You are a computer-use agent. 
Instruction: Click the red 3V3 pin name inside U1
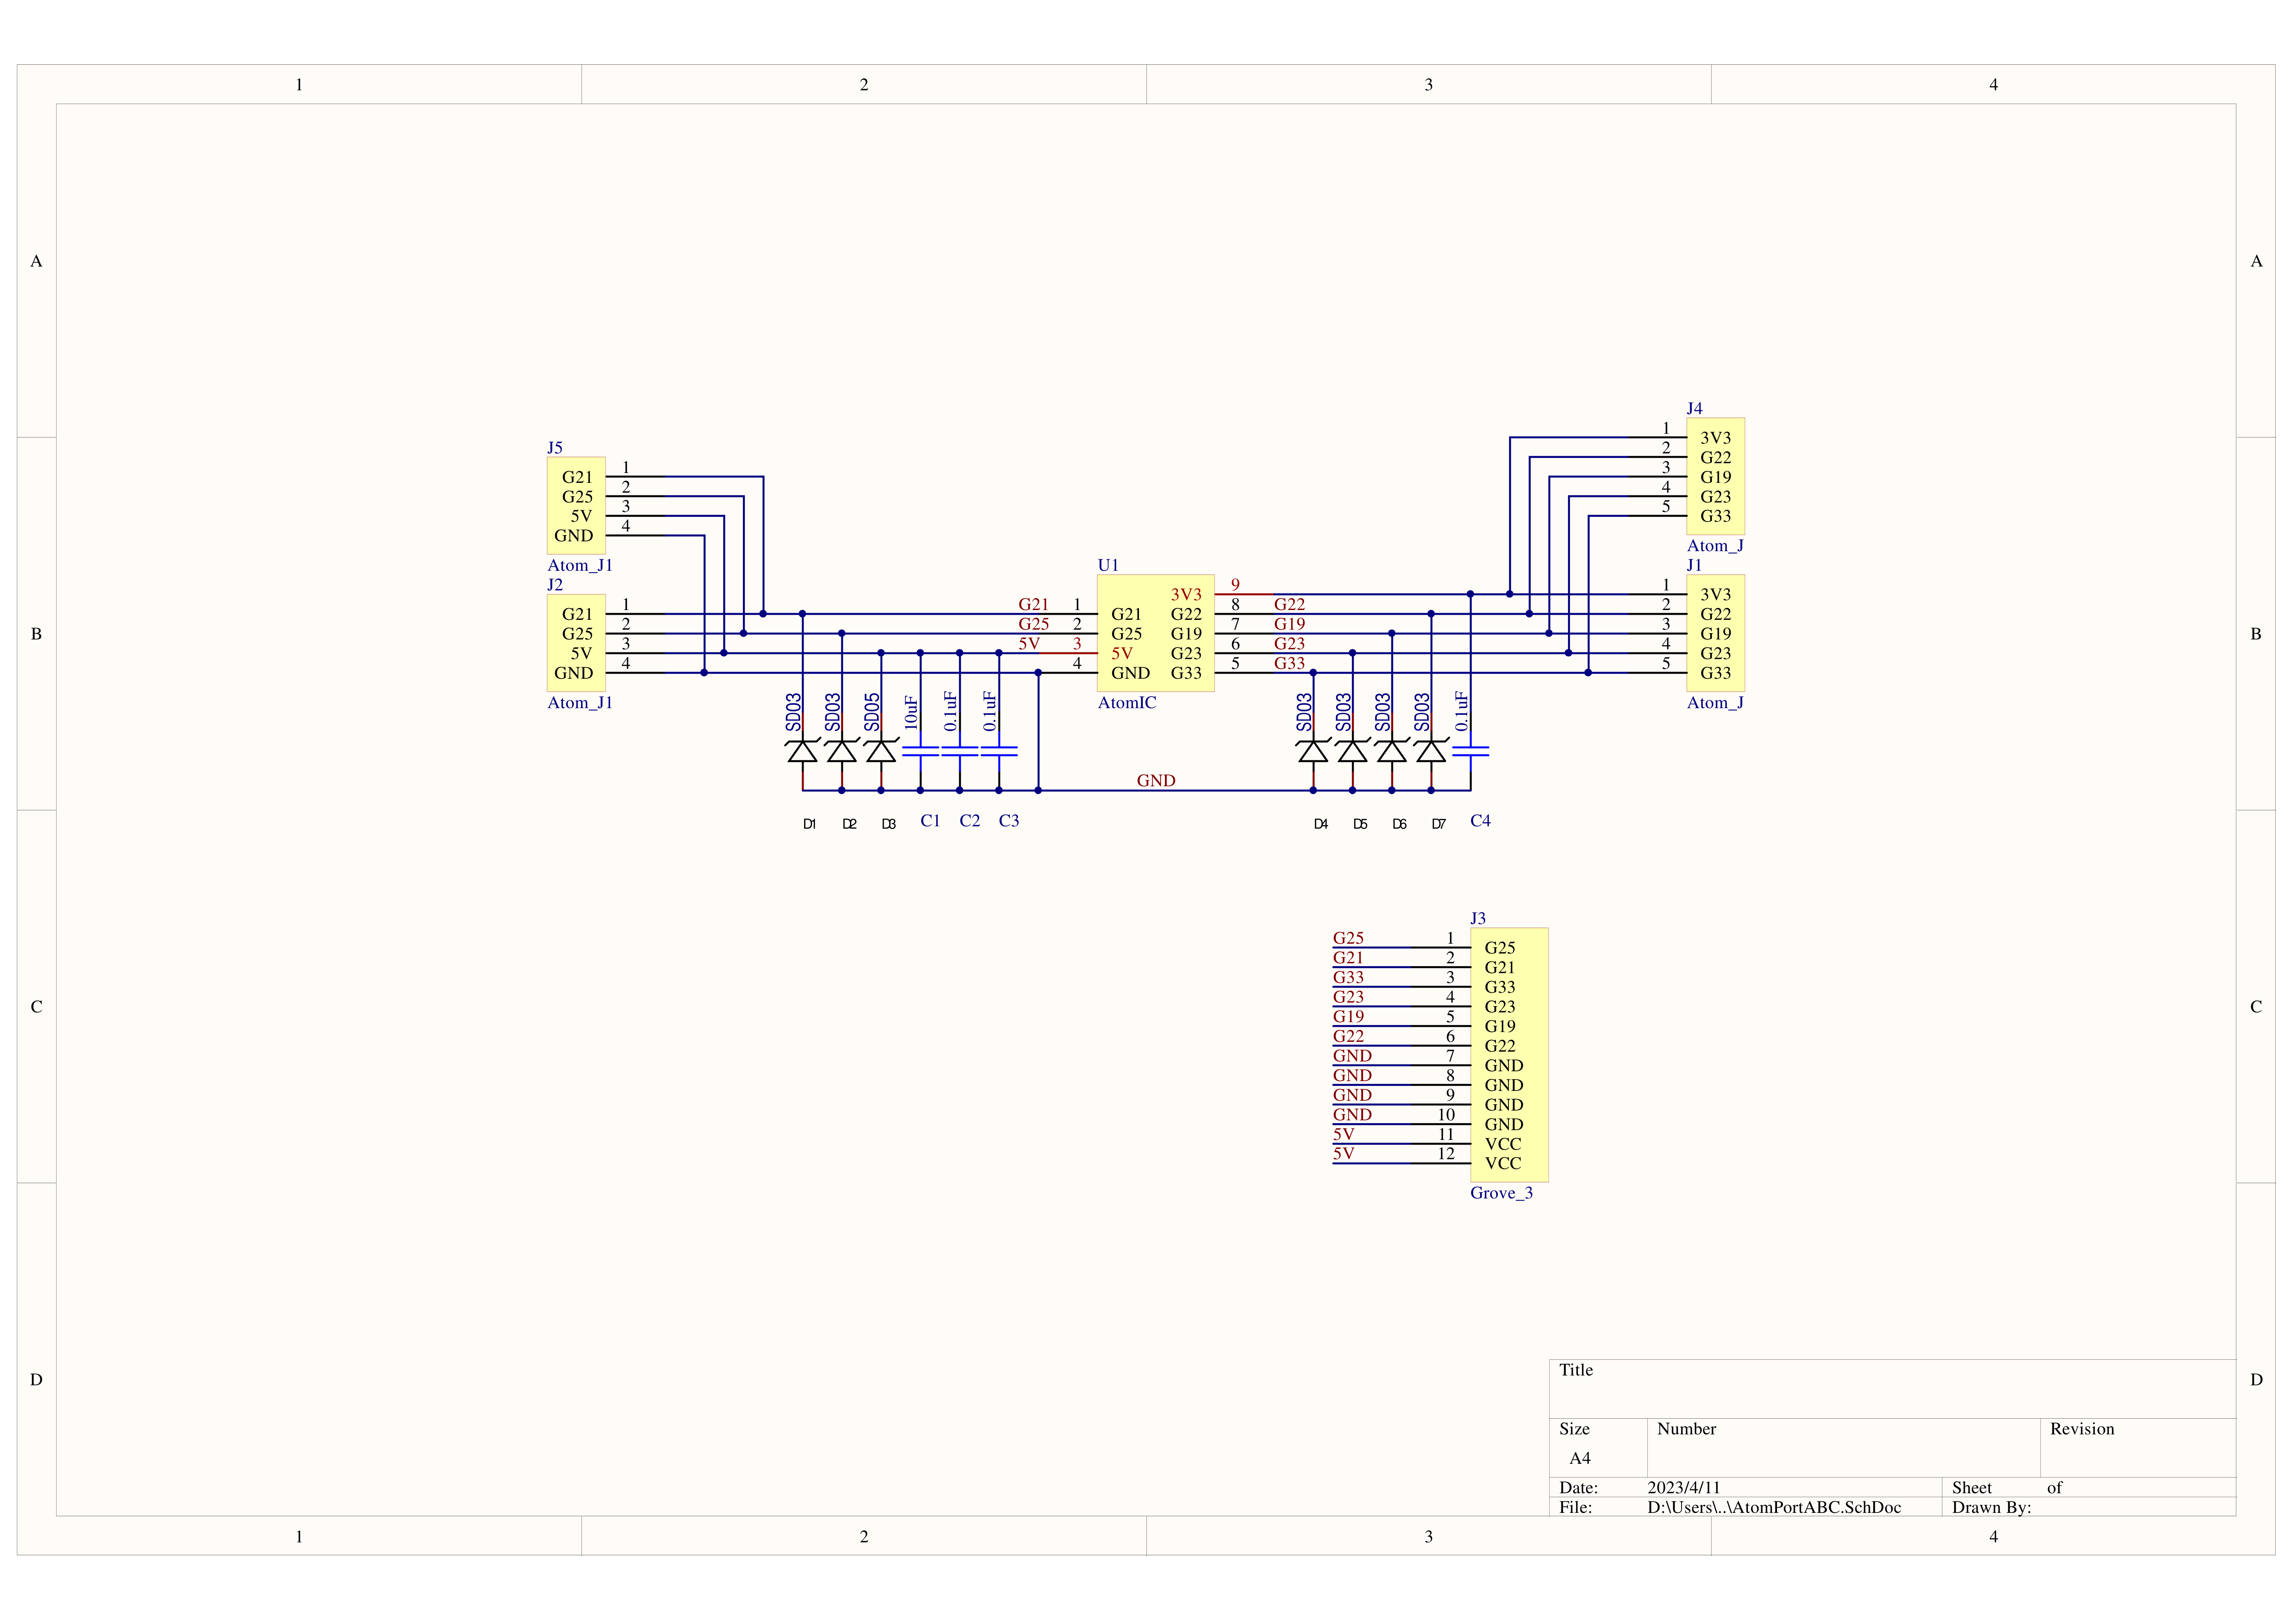pyautogui.click(x=1186, y=595)
